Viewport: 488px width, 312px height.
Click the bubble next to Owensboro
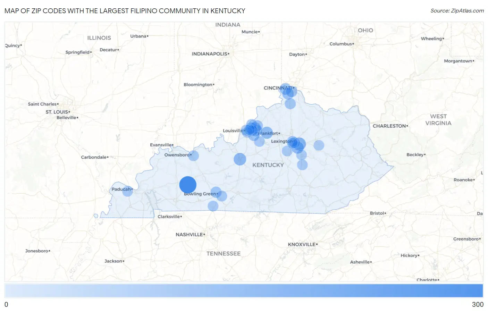(194, 155)
